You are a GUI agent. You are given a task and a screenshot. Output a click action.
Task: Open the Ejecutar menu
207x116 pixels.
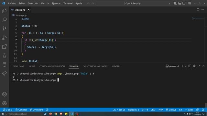click(56, 3)
